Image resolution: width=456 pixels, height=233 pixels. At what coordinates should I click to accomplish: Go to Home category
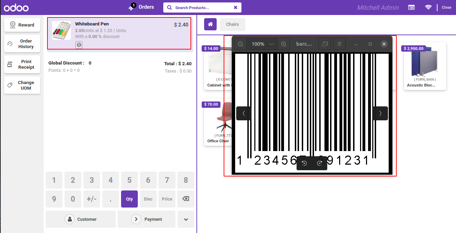[x=210, y=24]
